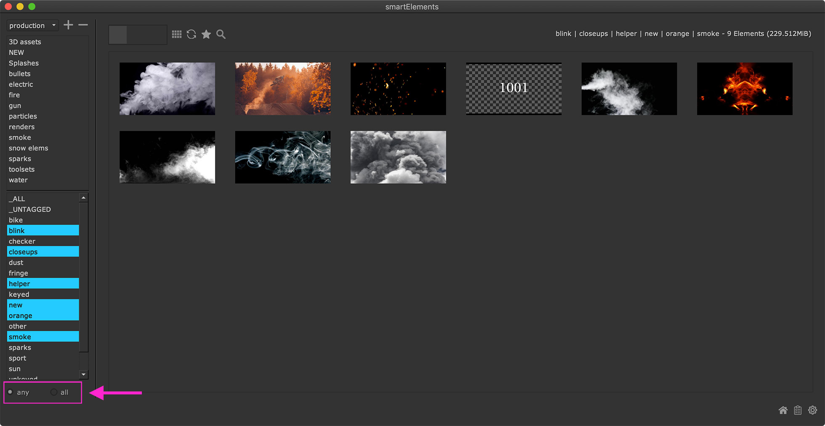This screenshot has width=825, height=426.
Task: Open the settings gear
Action: point(812,410)
